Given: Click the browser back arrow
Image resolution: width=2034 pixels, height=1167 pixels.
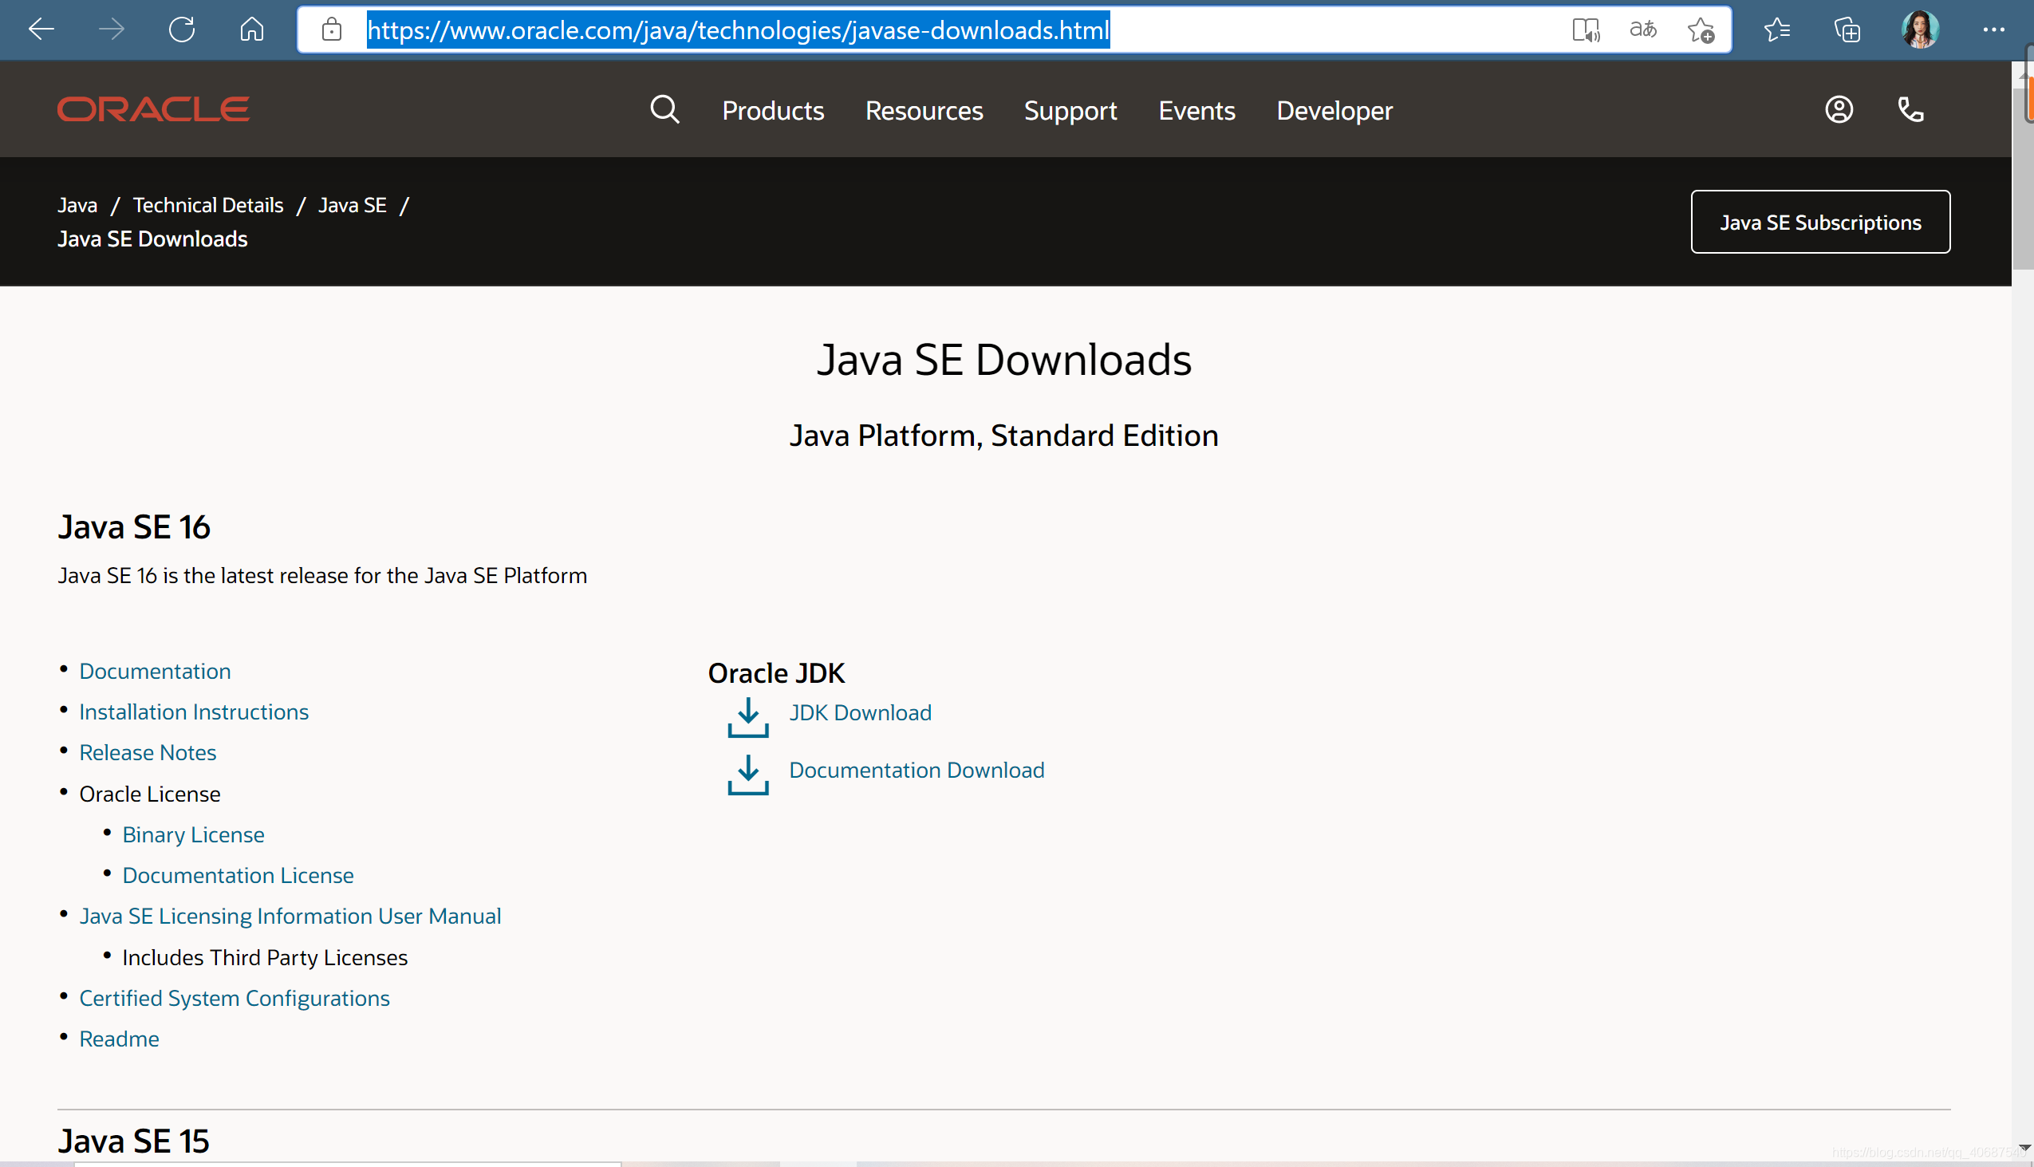Looking at the screenshot, I should tap(41, 30).
